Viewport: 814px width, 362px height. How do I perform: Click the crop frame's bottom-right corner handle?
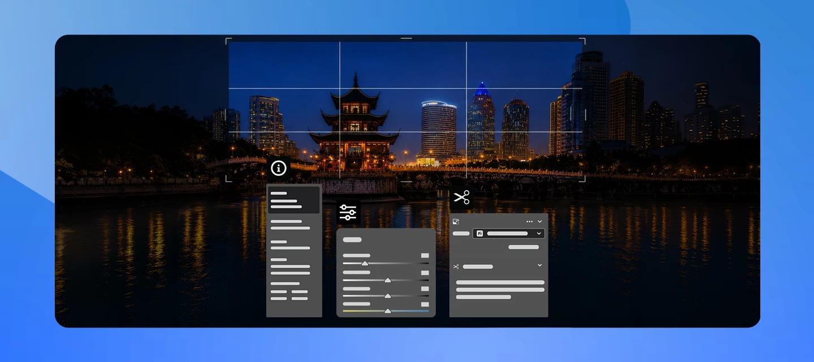[583, 180]
